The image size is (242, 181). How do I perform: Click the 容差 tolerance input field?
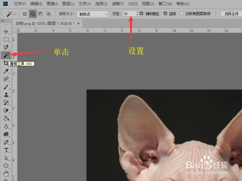130,14
